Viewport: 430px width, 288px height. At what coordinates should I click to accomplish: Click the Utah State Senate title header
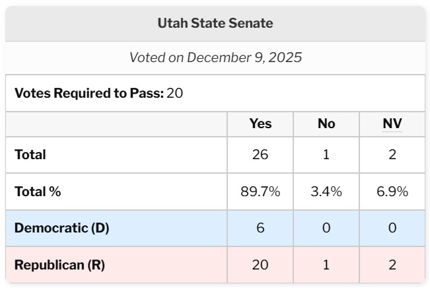point(215,23)
